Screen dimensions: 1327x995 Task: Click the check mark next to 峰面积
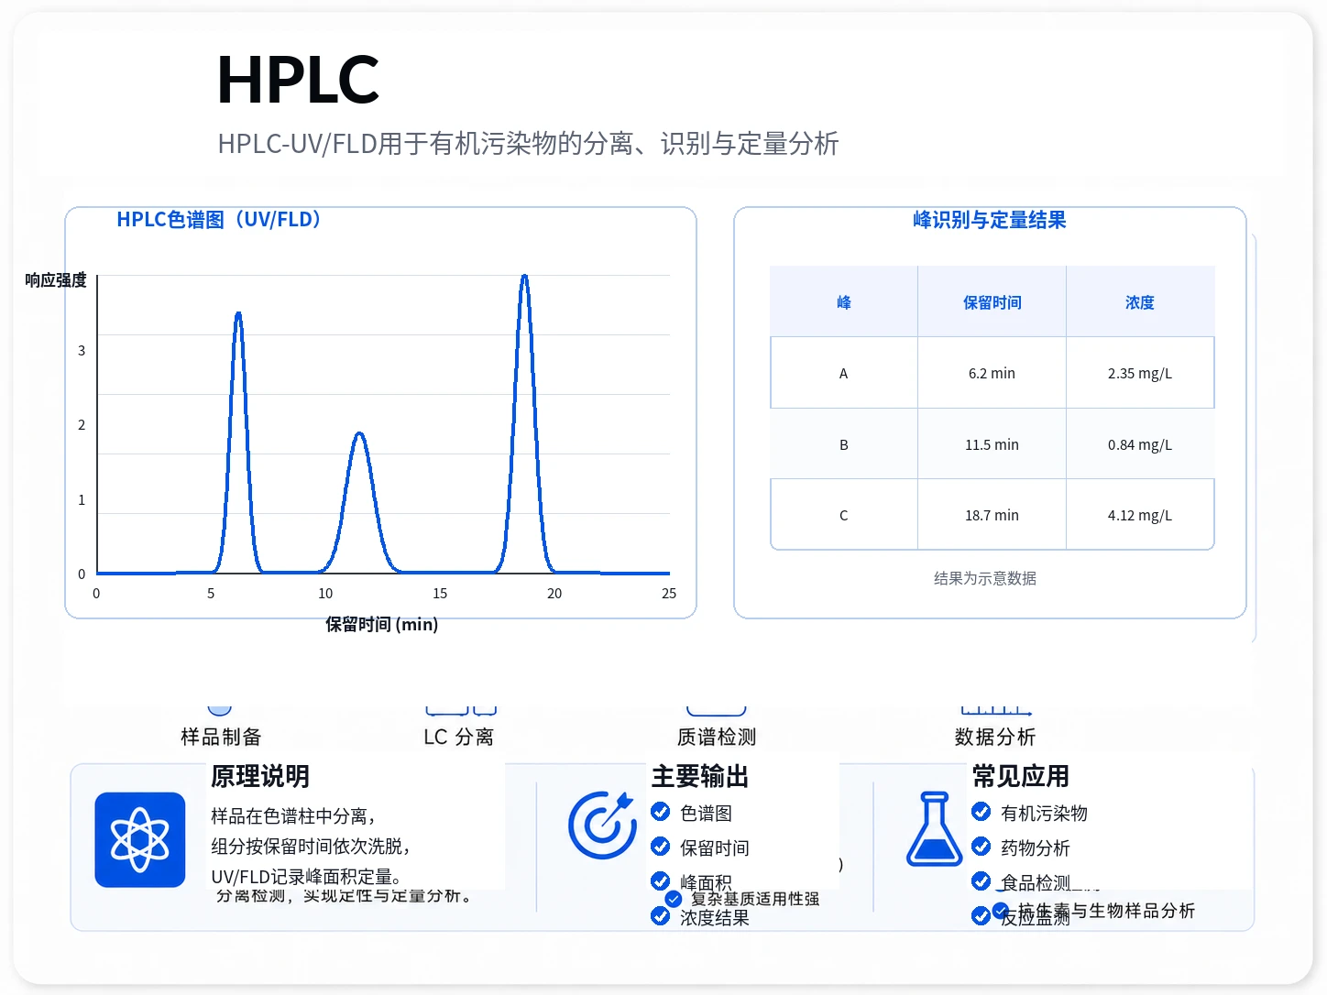[660, 881]
